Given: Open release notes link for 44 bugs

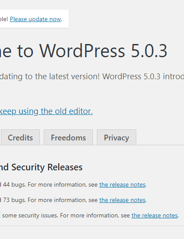Looking at the screenshot, I should coord(122,185).
